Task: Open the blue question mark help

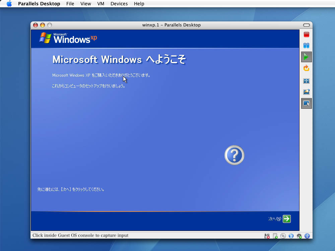Action: pyautogui.click(x=234, y=155)
